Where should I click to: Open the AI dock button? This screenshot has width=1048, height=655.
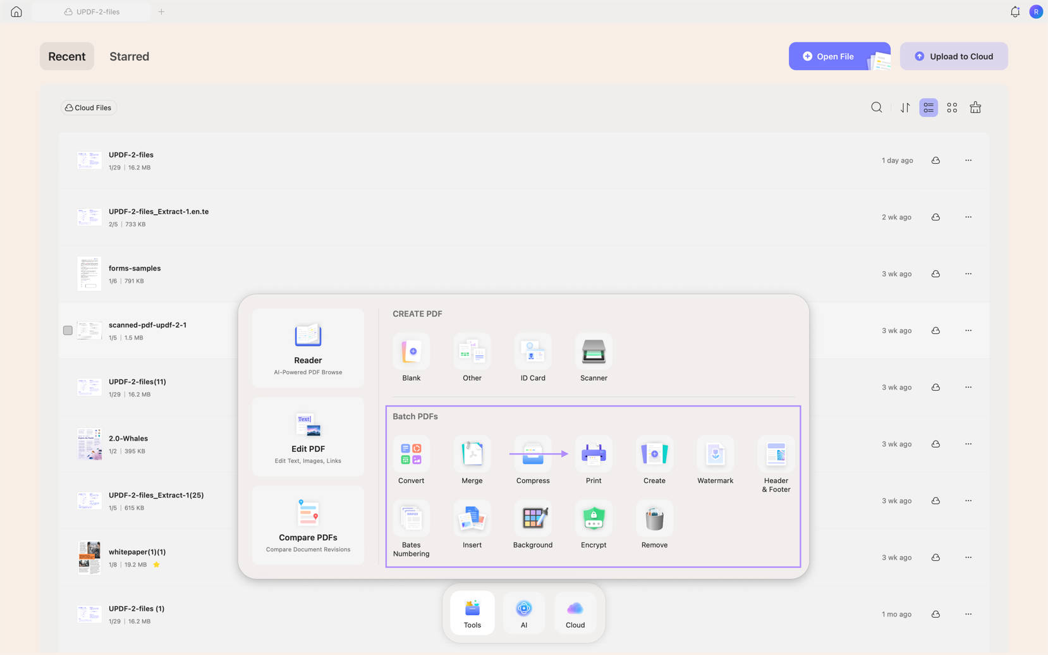coord(524,613)
